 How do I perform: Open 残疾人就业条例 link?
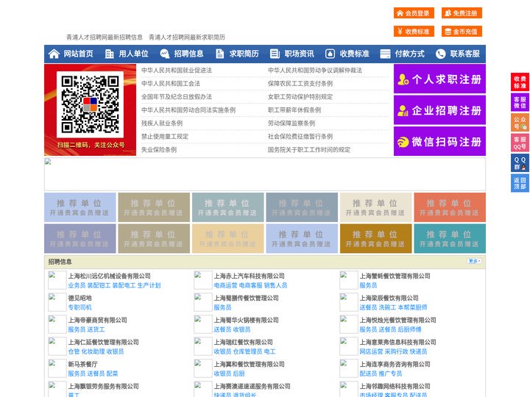click(162, 124)
